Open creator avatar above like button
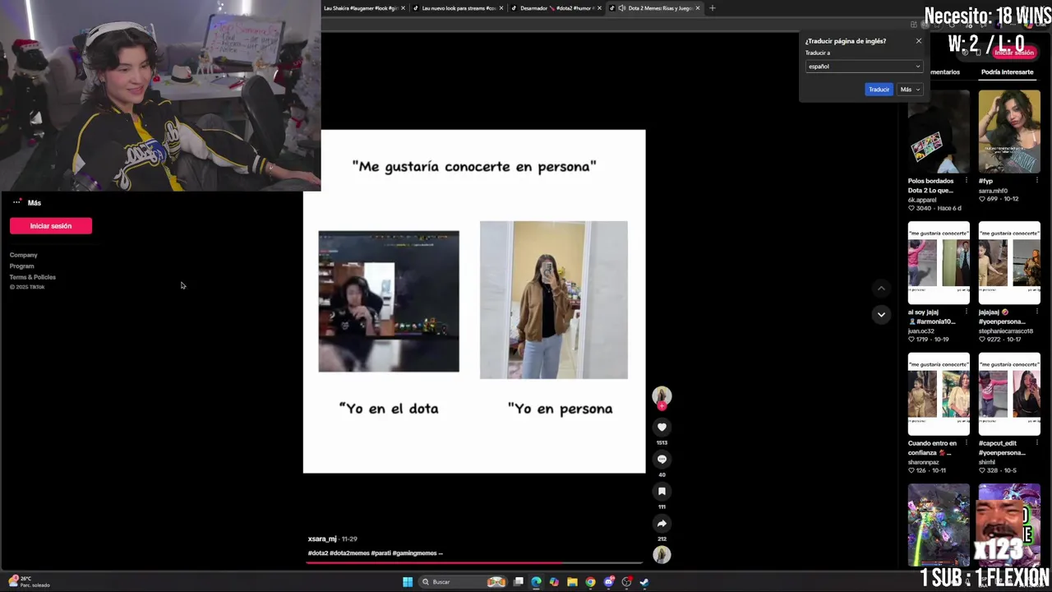1052x592 pixels. point(662,396)
